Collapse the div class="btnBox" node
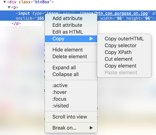 pos(5,2)
